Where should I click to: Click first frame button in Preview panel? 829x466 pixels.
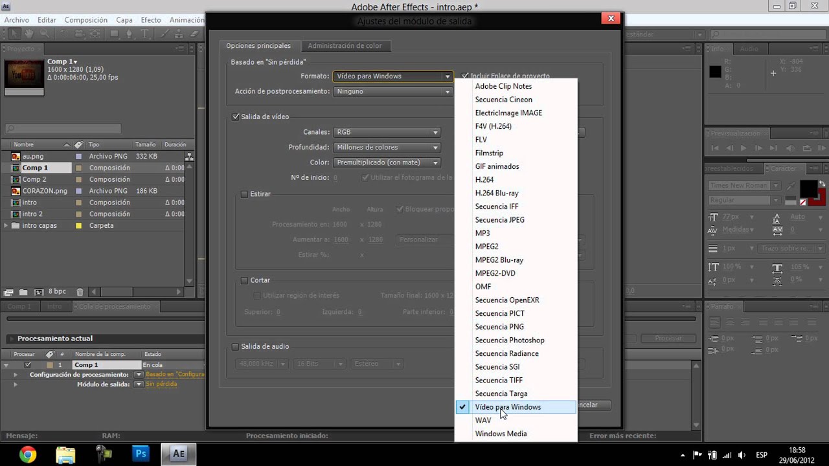pyautogui.click(x=715, y=148)
